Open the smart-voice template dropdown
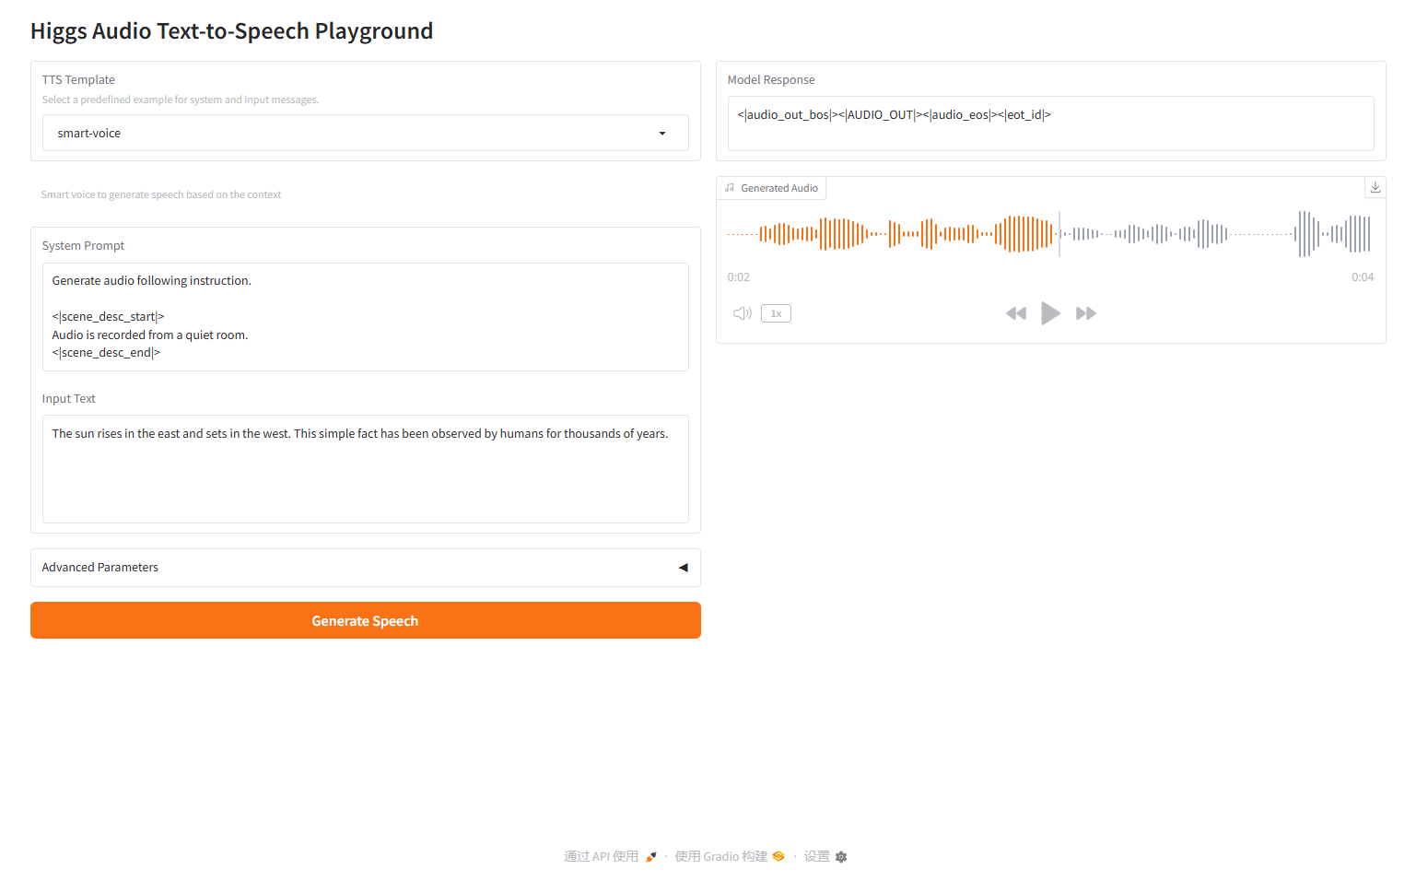1416x881 pixels. pos(365,133)
